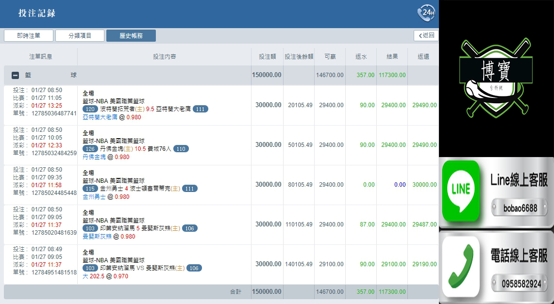Click the 返水 column header
This screenshot has width=554, height=304.
[361, 57]
